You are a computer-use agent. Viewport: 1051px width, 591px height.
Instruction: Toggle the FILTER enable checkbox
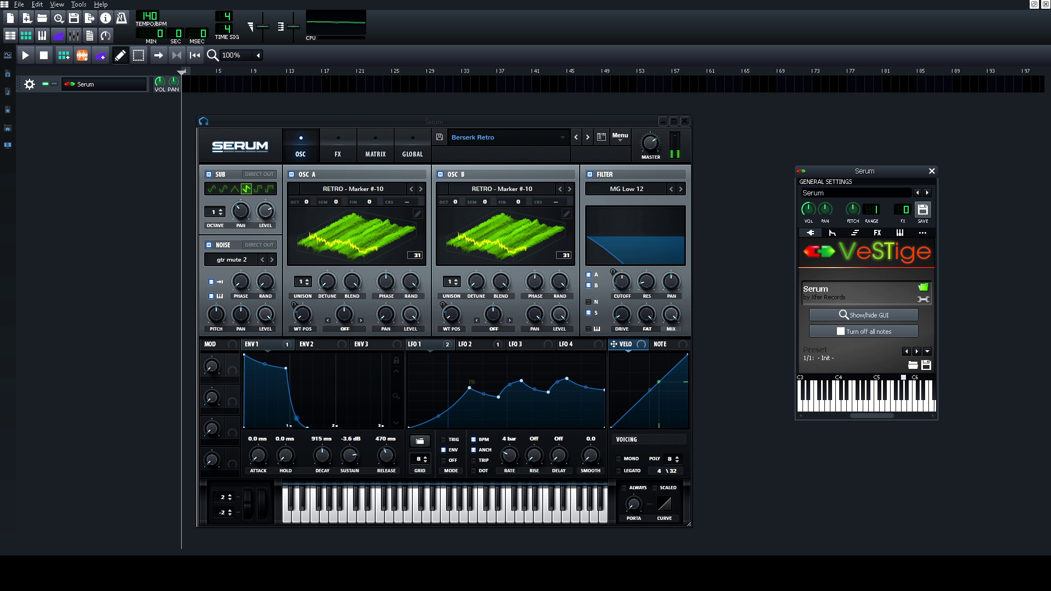point(590,175)
